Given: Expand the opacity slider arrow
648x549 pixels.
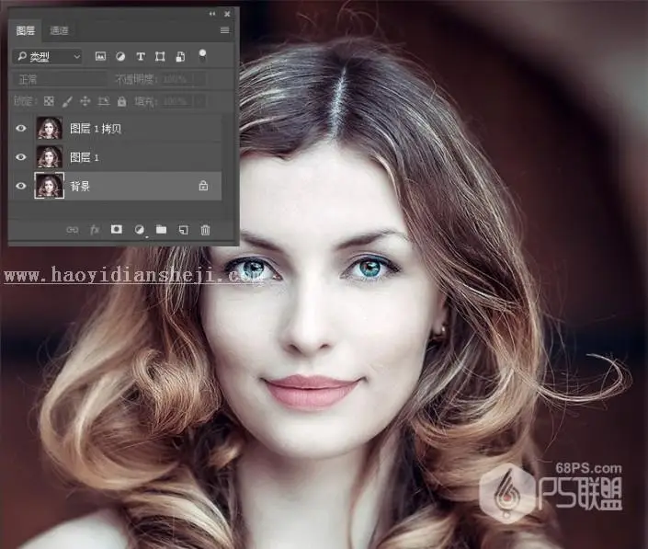Looking at the screenshot, I should (200, 78).
